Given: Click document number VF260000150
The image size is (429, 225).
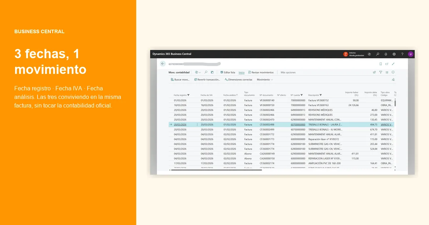Looking at the screenshot, I should click(x=267, y=105).
